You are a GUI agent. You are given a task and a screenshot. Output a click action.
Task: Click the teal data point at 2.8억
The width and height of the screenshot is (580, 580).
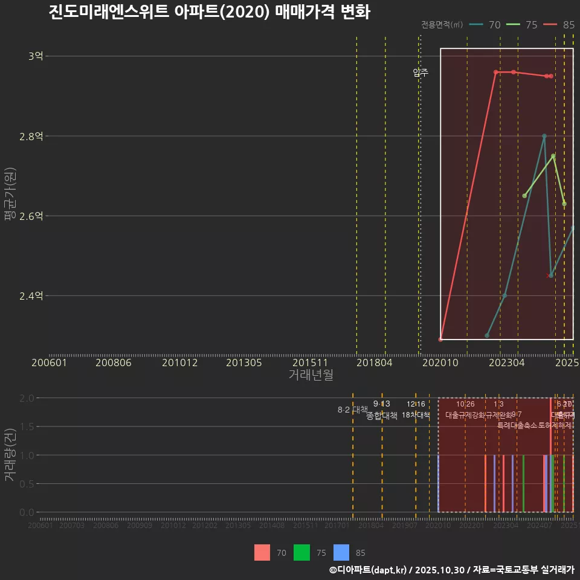[544, 136]
